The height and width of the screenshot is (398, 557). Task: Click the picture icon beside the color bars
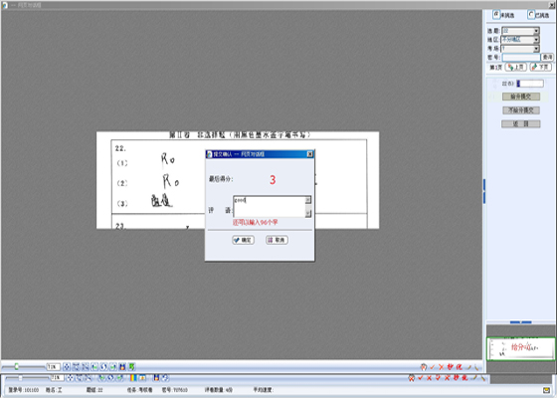[142, 378]
